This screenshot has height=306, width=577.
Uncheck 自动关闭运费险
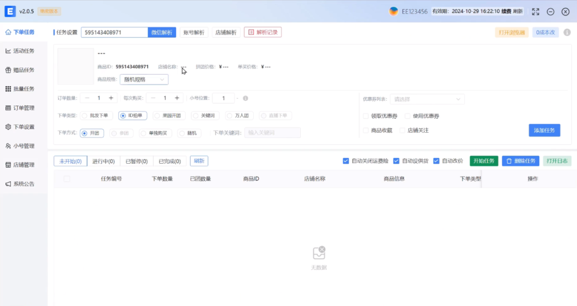(x=346, y=161)
